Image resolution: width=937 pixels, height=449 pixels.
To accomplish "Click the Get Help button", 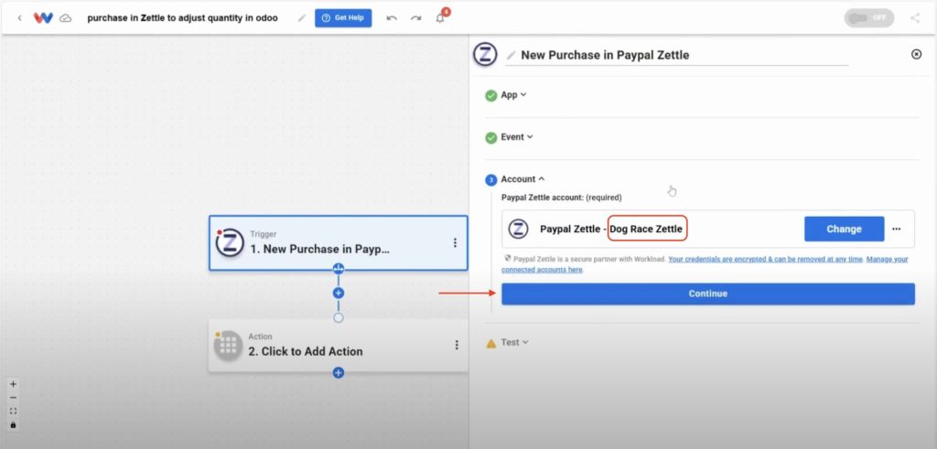I will pos(343,18).
